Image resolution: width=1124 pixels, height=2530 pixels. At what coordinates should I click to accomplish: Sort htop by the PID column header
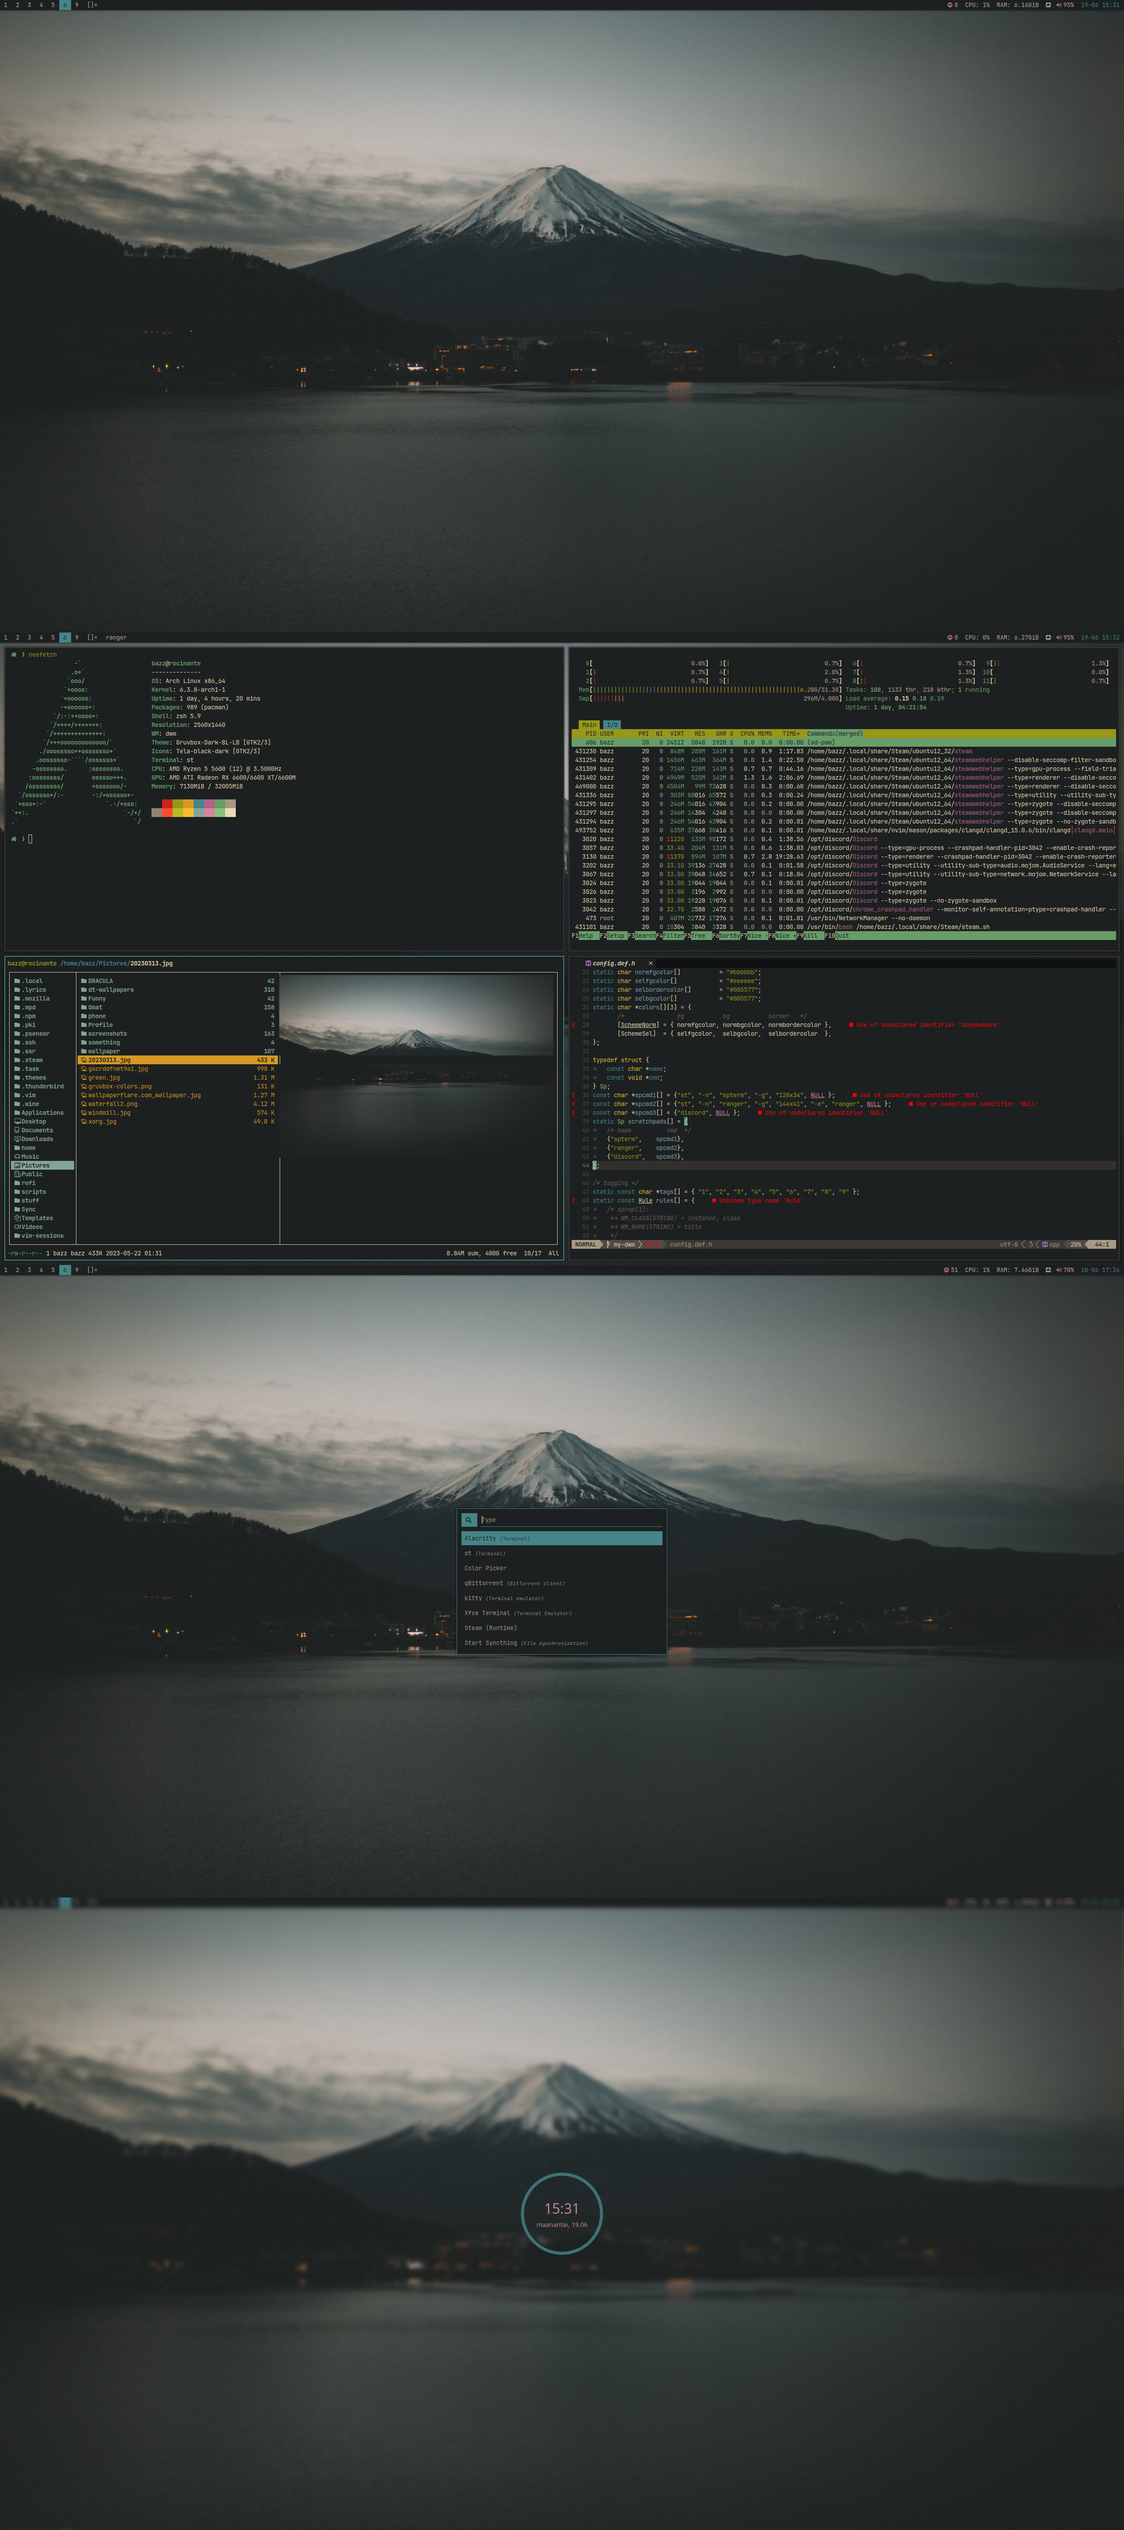tap(590, 734)
